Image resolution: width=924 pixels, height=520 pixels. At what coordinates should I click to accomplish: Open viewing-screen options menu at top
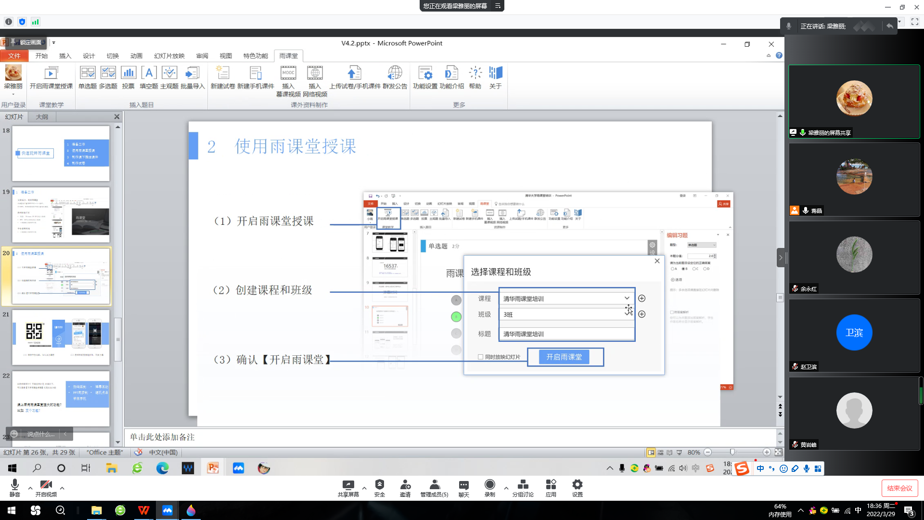498,6
